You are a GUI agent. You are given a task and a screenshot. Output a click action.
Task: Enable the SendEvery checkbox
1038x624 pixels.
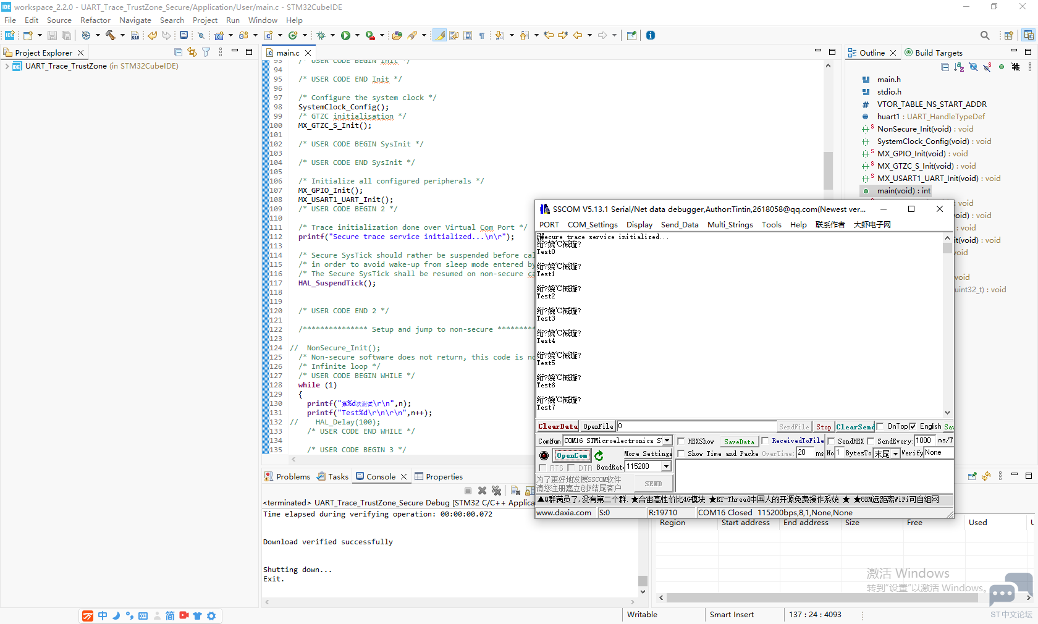(871, 441)
